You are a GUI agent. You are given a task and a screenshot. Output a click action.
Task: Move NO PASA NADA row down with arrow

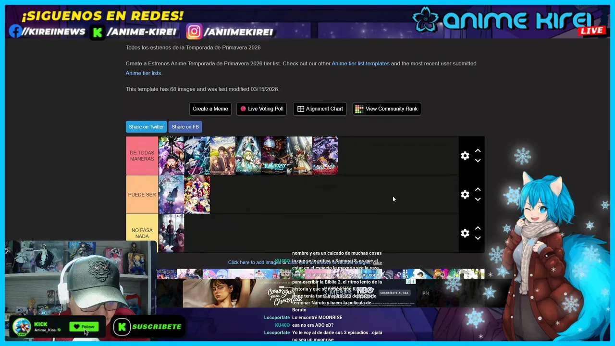pyautogui.click(x=478, y=238)
